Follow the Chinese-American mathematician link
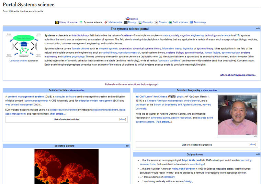 click(165, 101)
